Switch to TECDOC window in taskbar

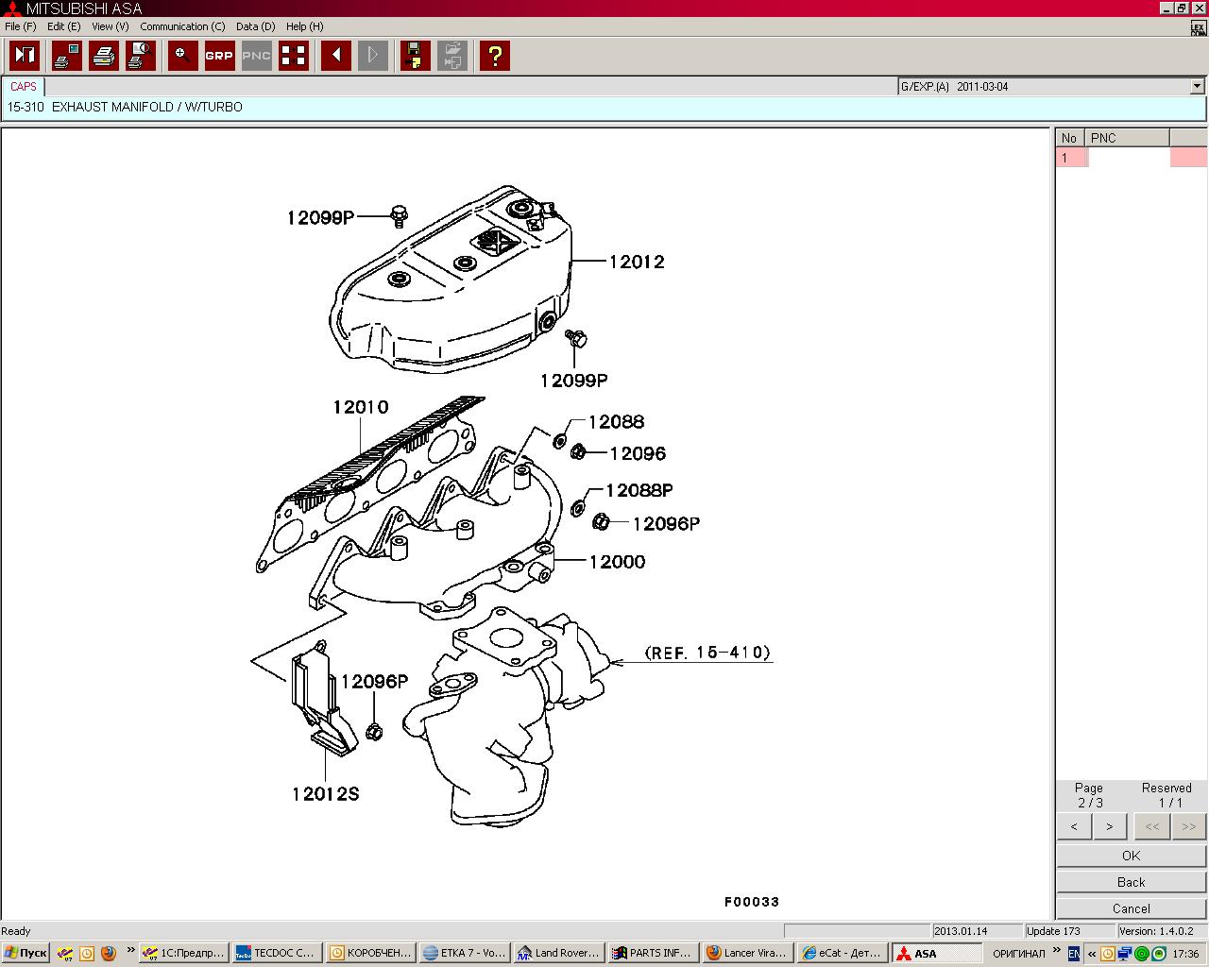pos(275,953)
